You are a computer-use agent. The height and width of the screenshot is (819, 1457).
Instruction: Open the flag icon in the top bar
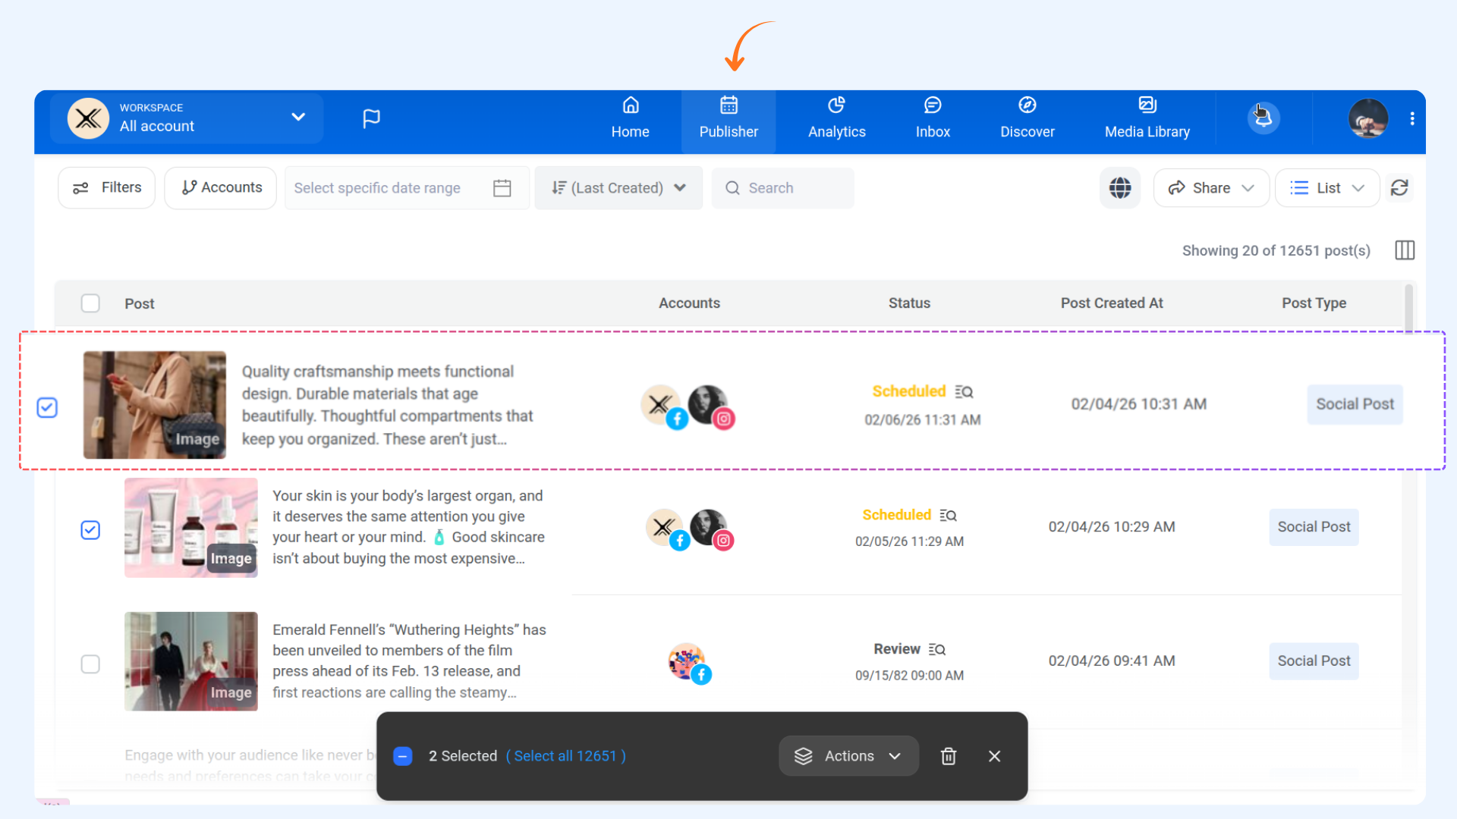tap(371, 118)
